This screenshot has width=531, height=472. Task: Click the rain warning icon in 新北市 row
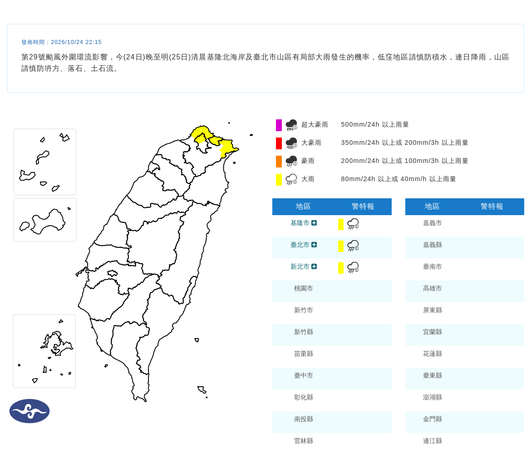click(353, 267)
